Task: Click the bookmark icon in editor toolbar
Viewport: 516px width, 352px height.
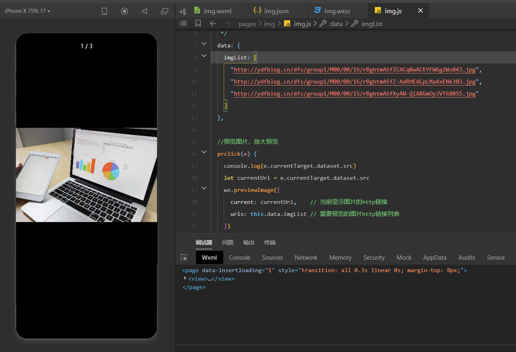Action: click(x=198, y=23)
